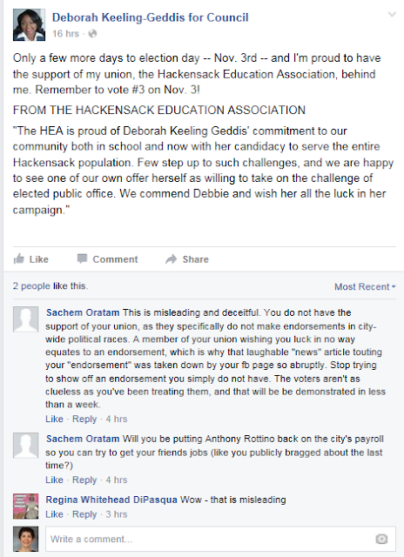Open Regina Whitehead DiPasqua's profile picture
404x557 pixels.
pos(25,506)
